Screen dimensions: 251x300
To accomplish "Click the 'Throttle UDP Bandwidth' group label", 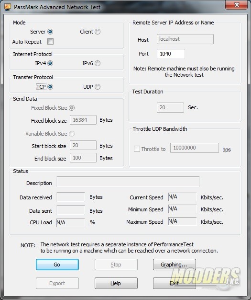I will coord(160,129).
